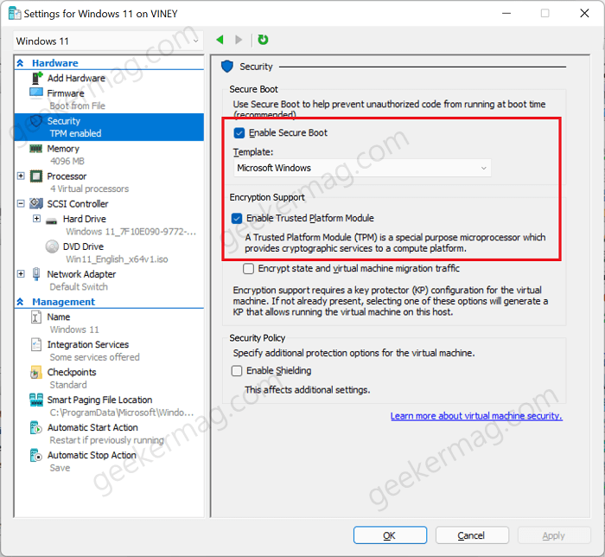The image size is (605, 557).
Task: Click the forward navigation arrow
Action: click(239, 40)
